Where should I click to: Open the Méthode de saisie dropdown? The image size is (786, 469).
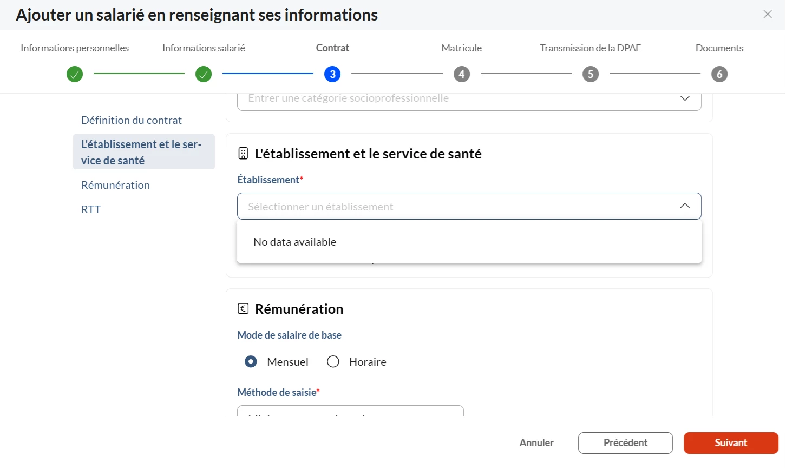[x=350, y=411]
